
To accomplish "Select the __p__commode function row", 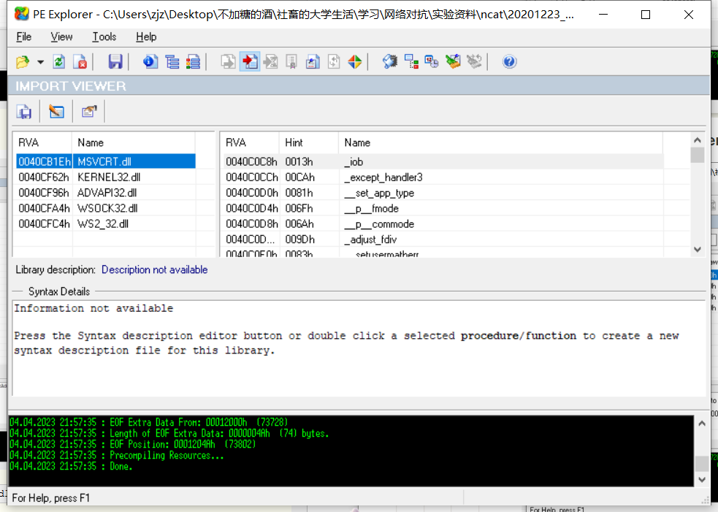I will tap(443, 224).
